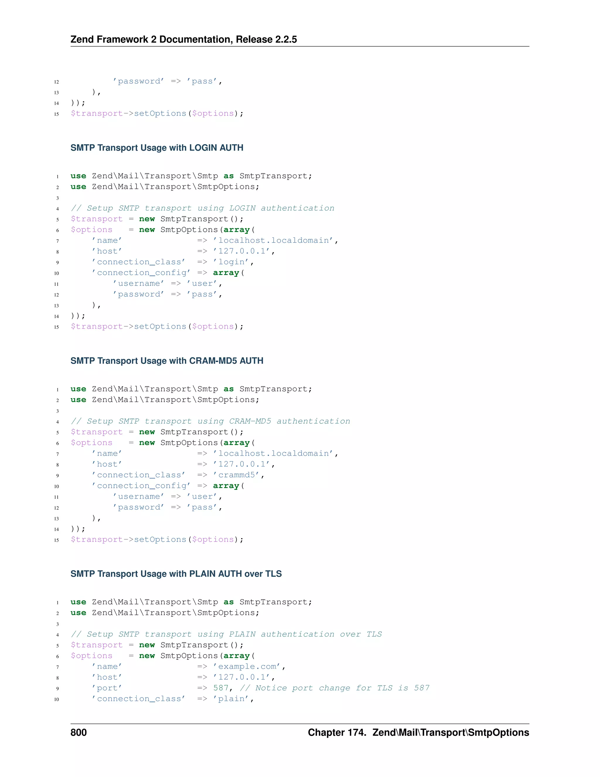Click the comment 'Notice port change for TLS is 587'

pos(335,688)
